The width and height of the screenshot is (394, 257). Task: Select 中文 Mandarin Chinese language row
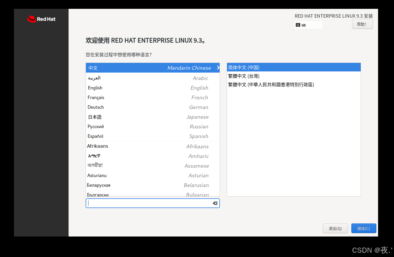tap(153, 68)
